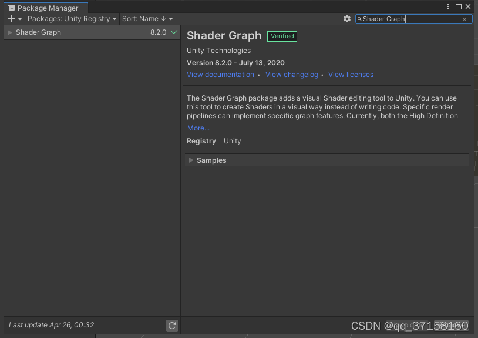Click the Last update Apr 26 status text
This screenshot has height=338, width=478.
coord(51,325)
